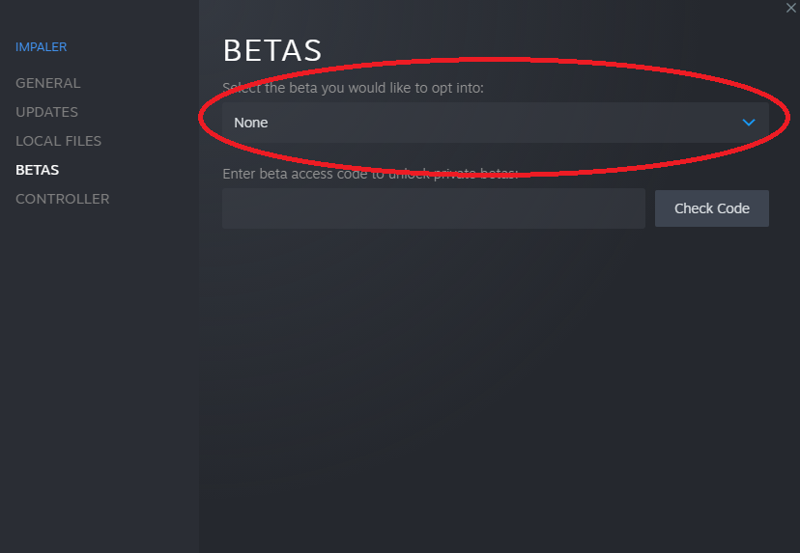Click the middle of the None dropdown bar
This screenshot has width=800, height=553.
(x=496, y=123)
